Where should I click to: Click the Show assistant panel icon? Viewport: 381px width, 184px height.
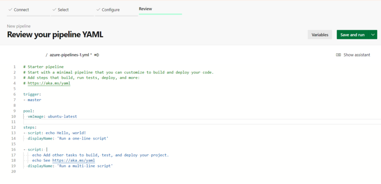click(x=338, y=55)
